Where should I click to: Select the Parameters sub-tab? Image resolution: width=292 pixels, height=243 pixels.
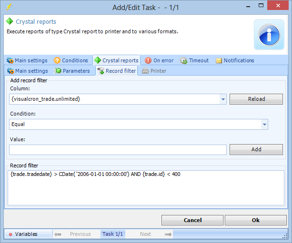click(x=72, y=71)
